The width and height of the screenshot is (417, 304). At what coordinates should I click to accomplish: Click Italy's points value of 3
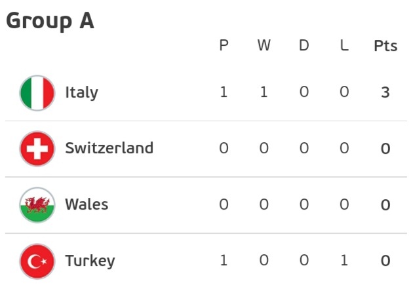click(386, 92)
